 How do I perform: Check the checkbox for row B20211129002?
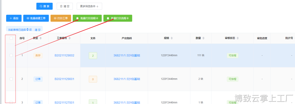[11, 55]
